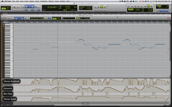This screenshot has height=107, width=172.
Task: Expand controller lanes using double chevron button
Action: point(86,104)
